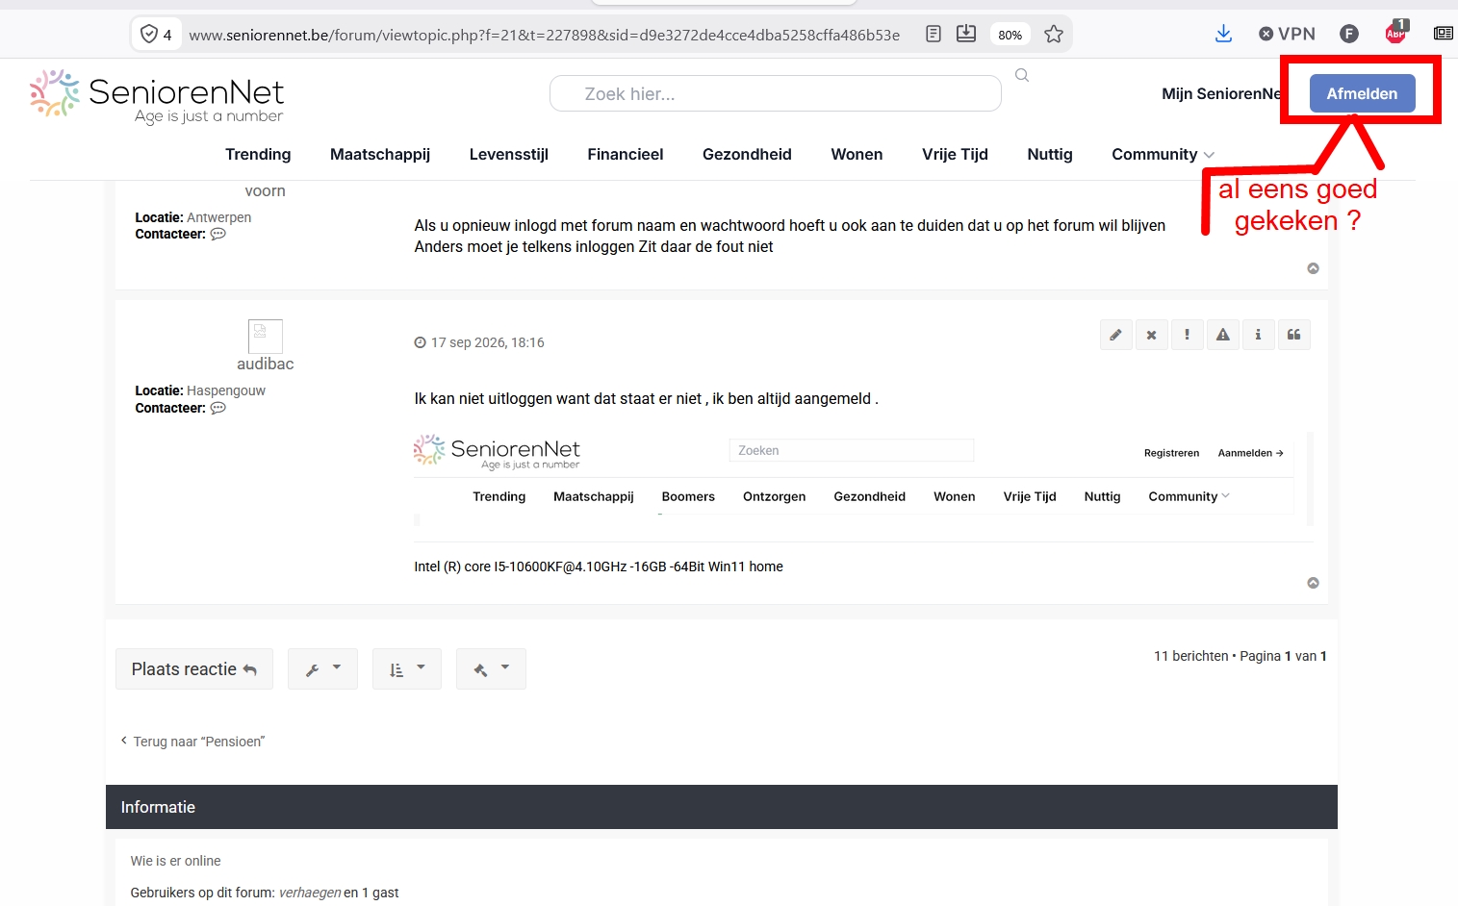Open reader view icon in address bar
Screen dimensions: 1458x906
coord(933,35)
